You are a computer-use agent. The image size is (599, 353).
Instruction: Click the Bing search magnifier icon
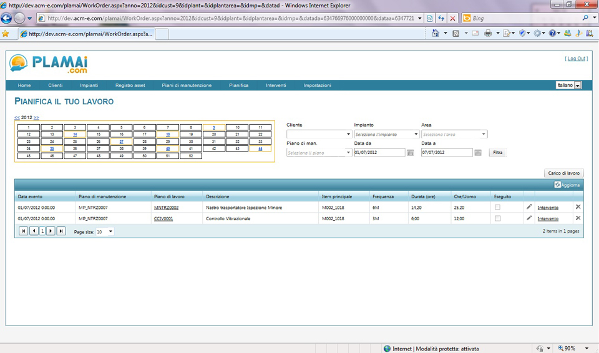(585, 17)
